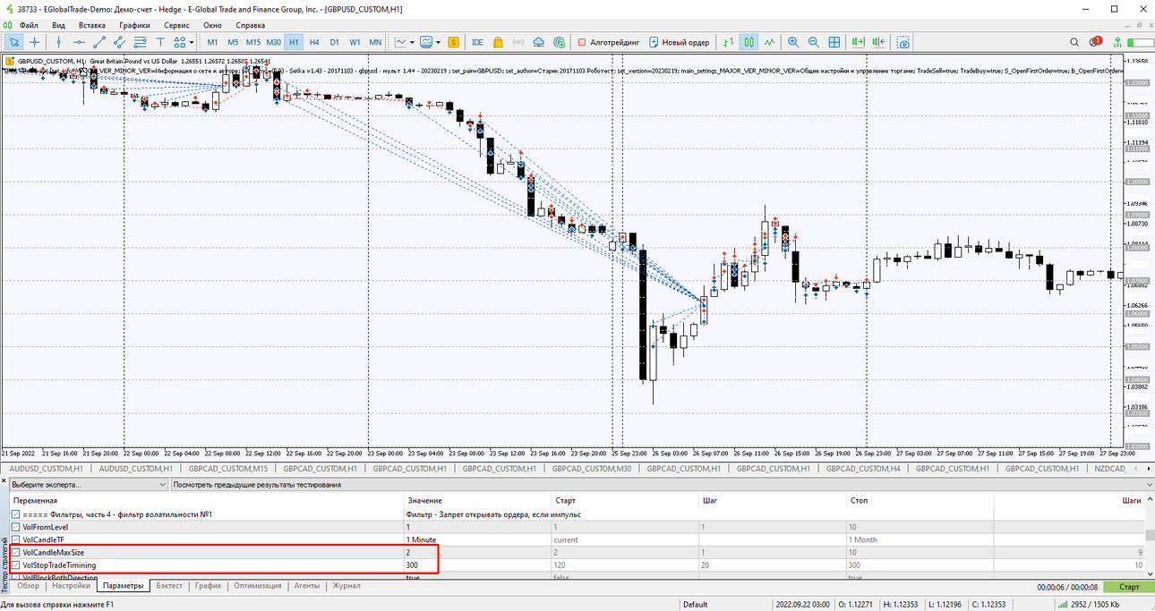
Task: Click the Новый ордер button
Action: pos(680,42)
